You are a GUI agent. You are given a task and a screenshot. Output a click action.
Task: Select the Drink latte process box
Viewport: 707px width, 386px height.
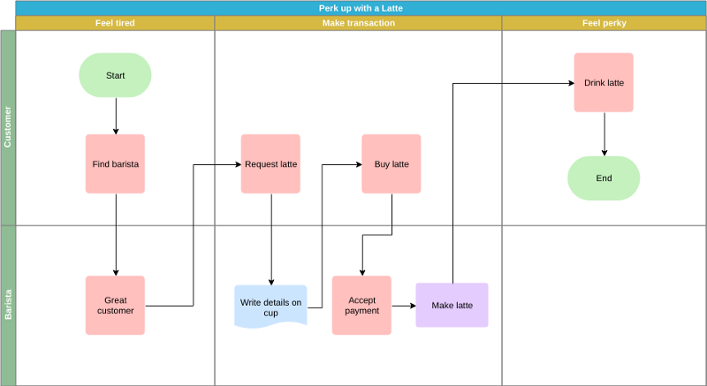(604, 82)
